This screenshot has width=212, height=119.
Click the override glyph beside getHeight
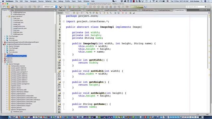pyautogui.click(x=60, y=82)
